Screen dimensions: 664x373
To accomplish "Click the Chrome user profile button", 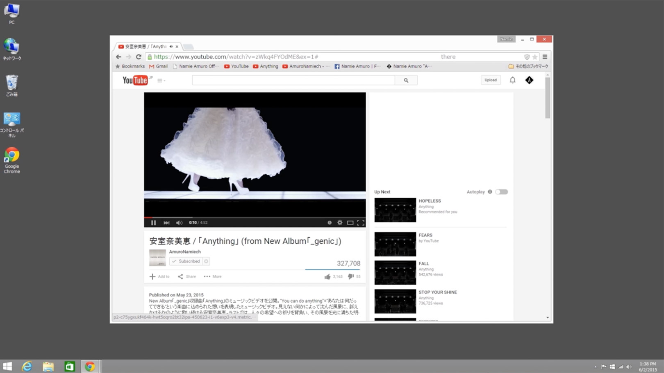I will 506,39.
